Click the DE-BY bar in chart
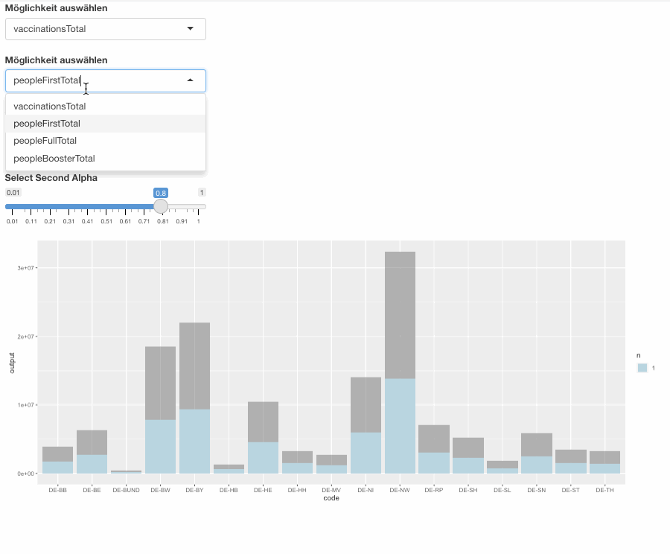Image resolution: width=670 pixels, height=554 pixels. (x=194, y=398)
